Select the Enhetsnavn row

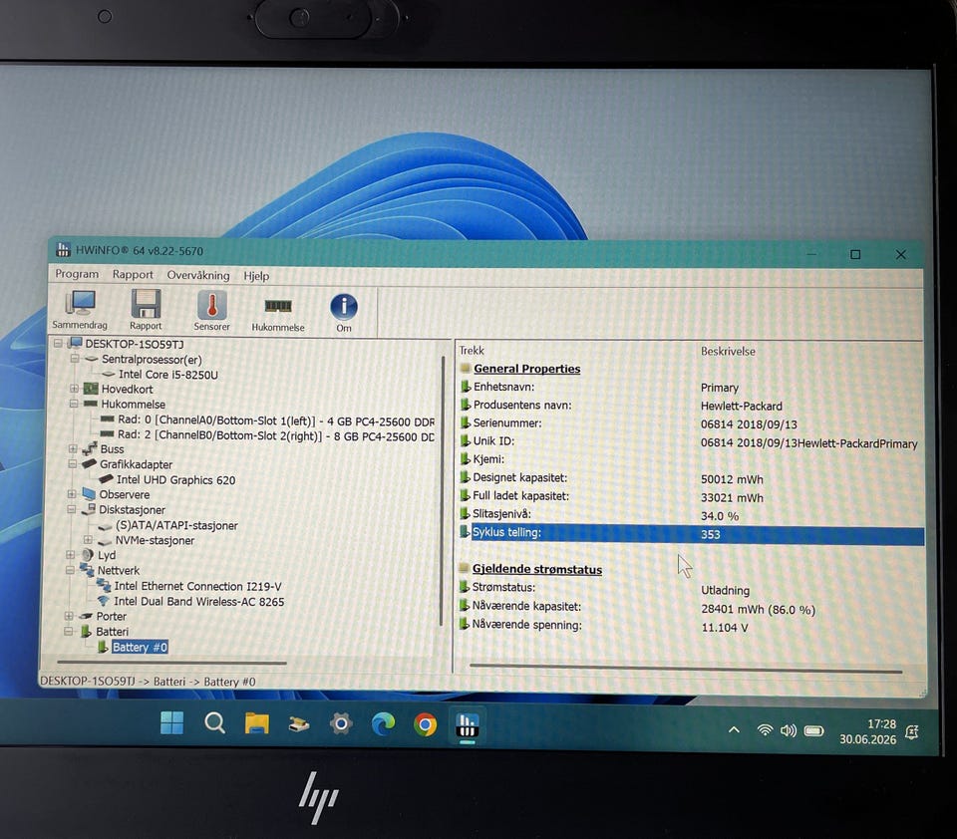[690, 387]
